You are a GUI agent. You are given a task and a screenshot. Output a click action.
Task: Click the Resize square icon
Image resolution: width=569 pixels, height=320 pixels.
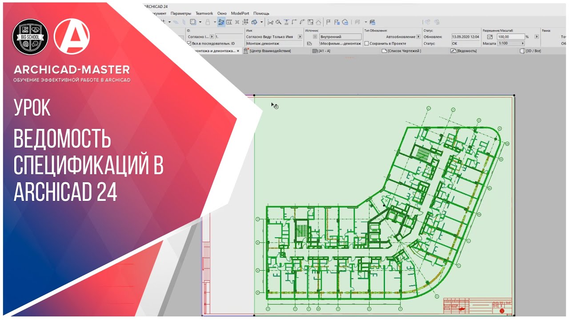pos(310,22)
